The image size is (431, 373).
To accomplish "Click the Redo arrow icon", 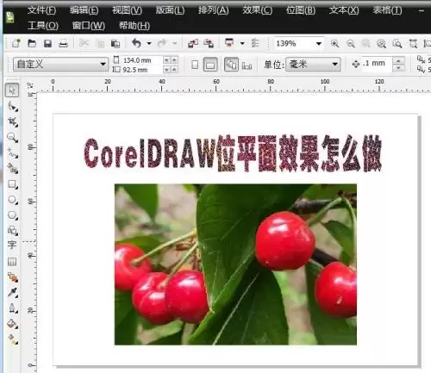I will point(162,43).
